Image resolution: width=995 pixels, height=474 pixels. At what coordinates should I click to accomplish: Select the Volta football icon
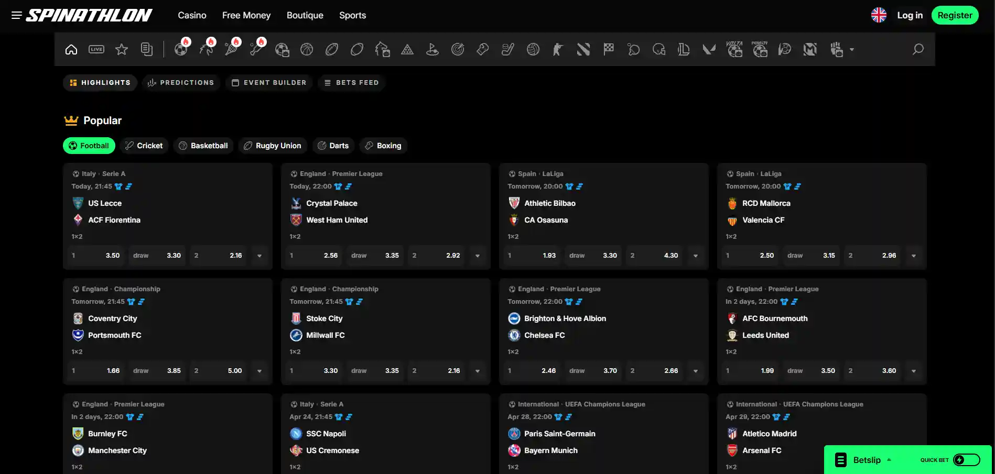pyautogui.click(x=734, y=49)
